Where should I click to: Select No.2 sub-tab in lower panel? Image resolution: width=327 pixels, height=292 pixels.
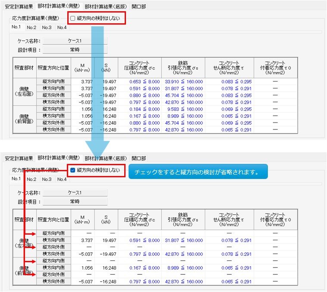click(31, 179)
